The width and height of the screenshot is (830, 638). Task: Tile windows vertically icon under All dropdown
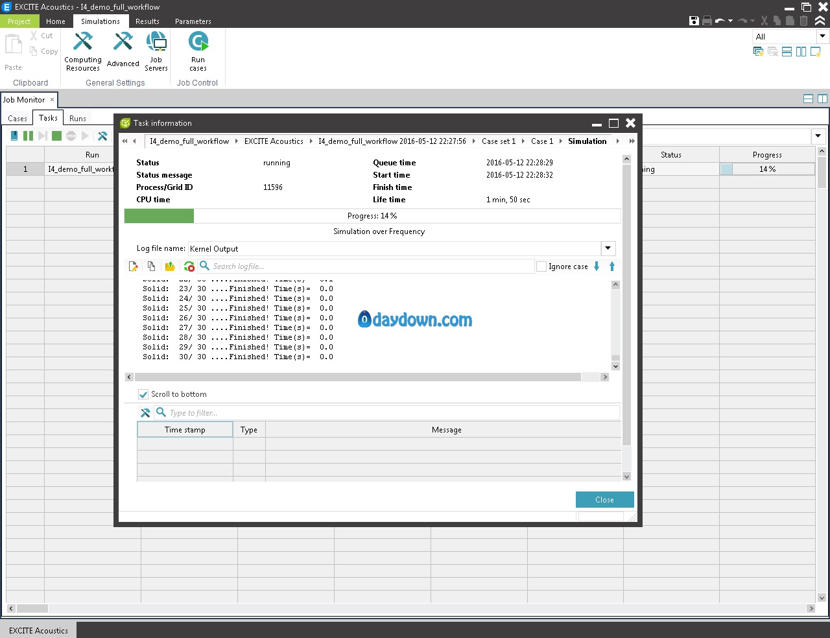coord(801,52)
